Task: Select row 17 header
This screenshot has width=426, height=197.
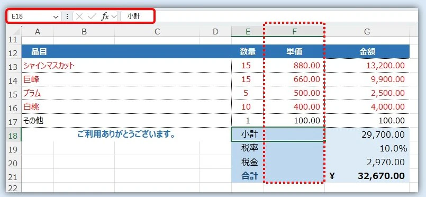Action: point(14,121)
